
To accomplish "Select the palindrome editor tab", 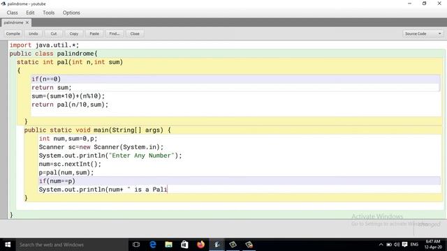I will (x=13, y=22).
